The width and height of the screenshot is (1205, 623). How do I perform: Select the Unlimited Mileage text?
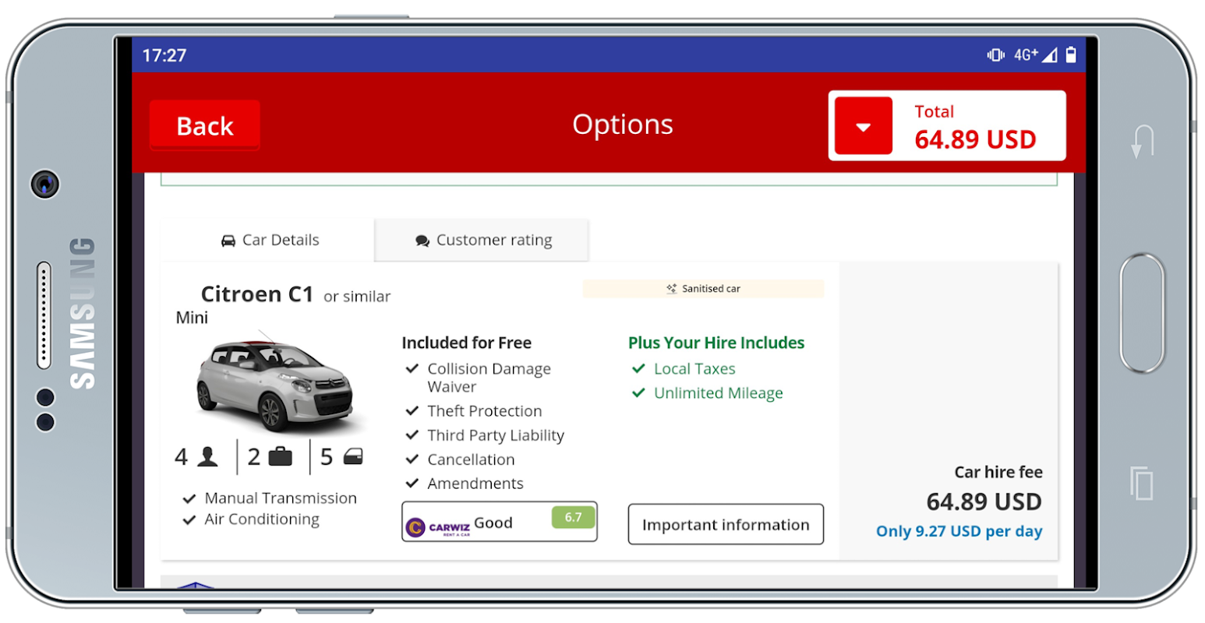718,393
